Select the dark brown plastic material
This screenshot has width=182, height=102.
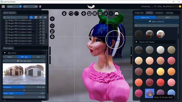[138, 71]
